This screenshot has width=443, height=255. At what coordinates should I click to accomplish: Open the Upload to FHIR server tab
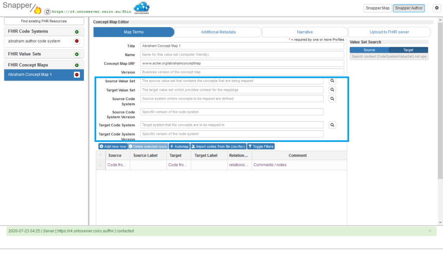tap(389, 32)
